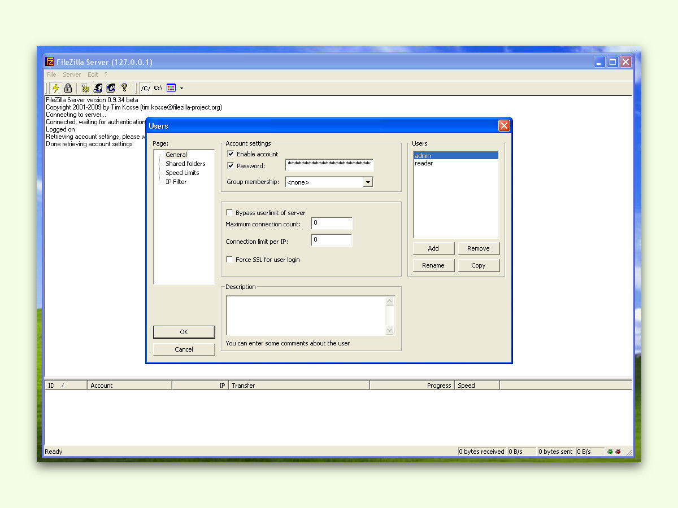Click the '0 bytes sent' status bar entry
This screenshot has width=678, height=508.
coord(555,452)
